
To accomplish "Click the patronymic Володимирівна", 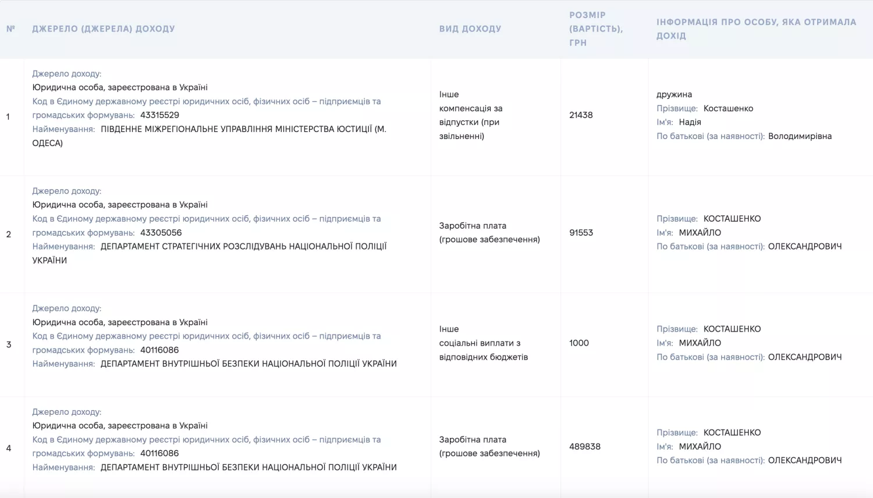I will tap(800, 136).
